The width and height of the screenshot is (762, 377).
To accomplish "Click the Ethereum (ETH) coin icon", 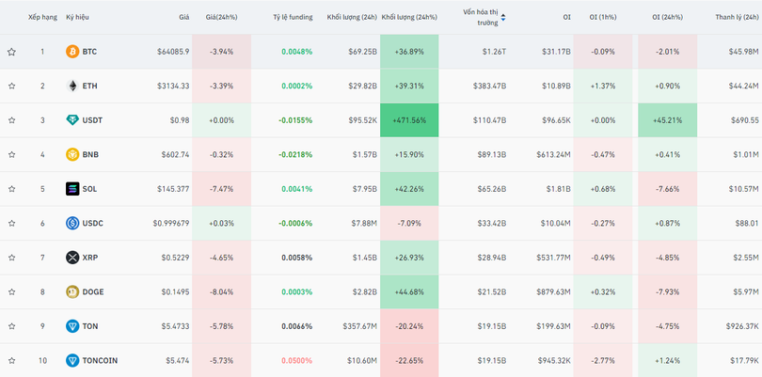I will 72,86.
